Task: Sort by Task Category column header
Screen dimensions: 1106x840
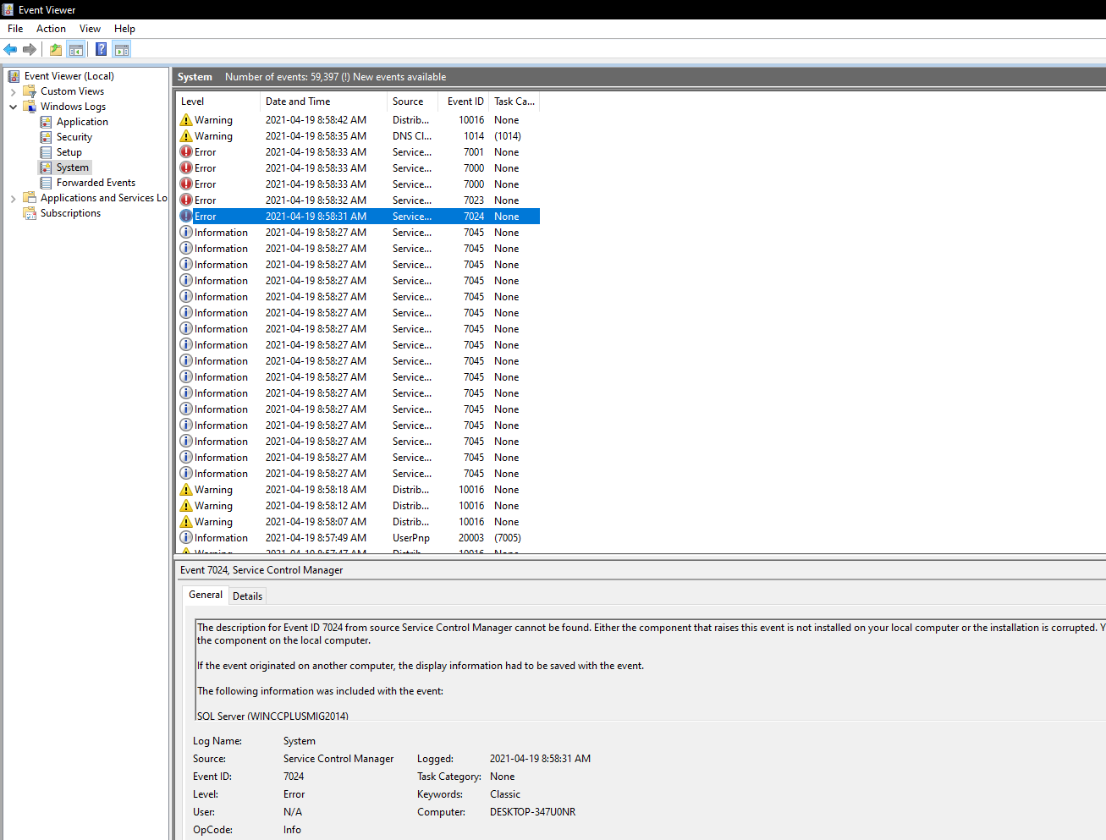Action: 514,102
